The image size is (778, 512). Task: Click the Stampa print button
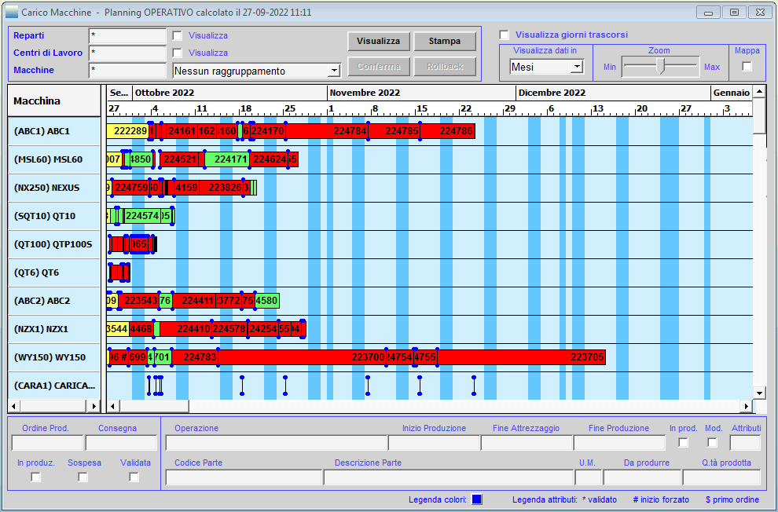tap(445, 42)
